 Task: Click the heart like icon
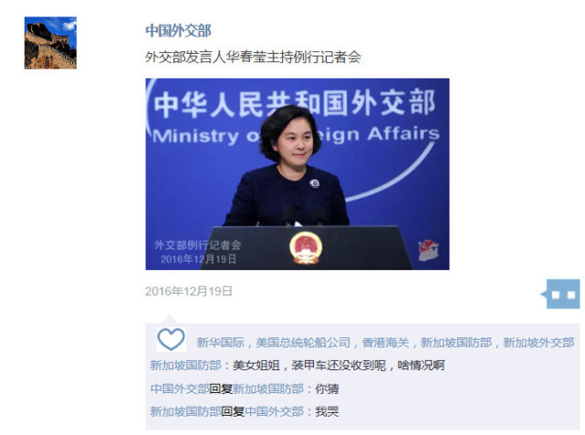171,339
